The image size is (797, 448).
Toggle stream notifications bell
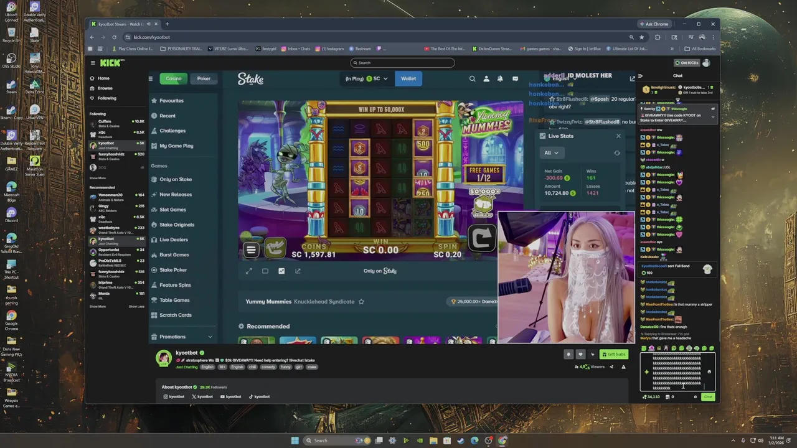[x=568, y=354]
